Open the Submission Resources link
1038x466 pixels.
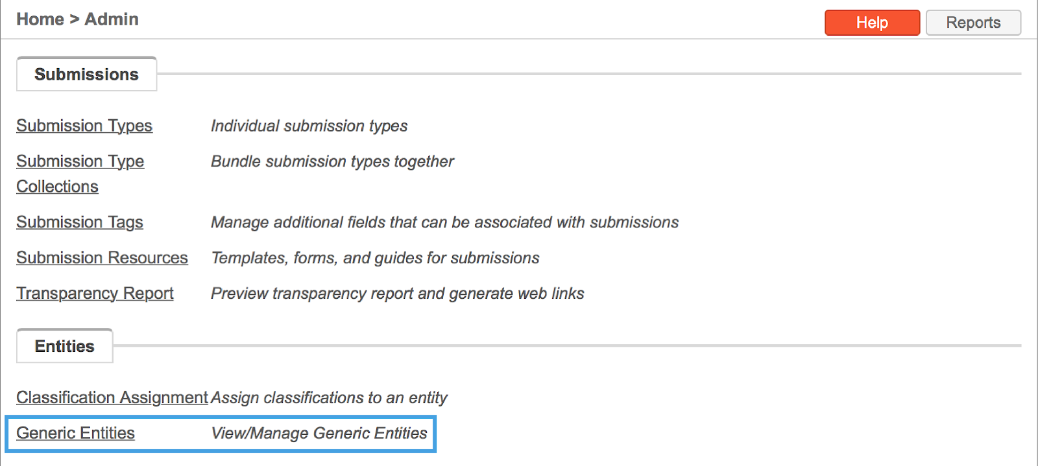click(102, 258)
